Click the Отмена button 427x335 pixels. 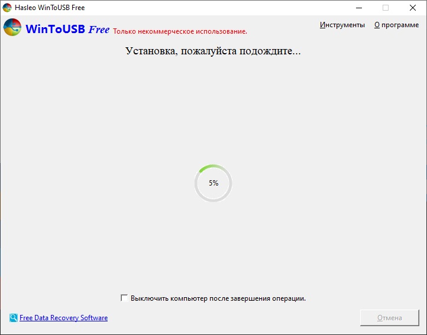[389, 318]
